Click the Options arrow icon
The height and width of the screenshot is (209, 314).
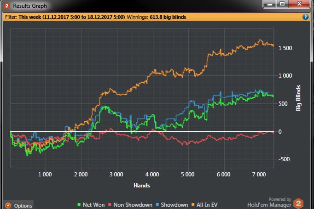8,206
